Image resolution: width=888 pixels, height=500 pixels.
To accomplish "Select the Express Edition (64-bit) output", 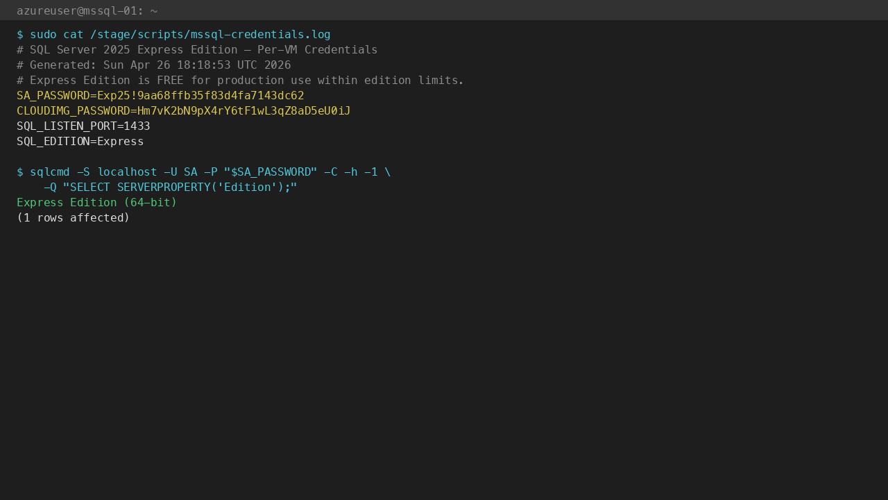I will tap(97, 203).
